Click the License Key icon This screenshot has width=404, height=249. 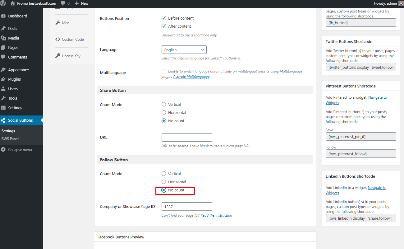58,56
